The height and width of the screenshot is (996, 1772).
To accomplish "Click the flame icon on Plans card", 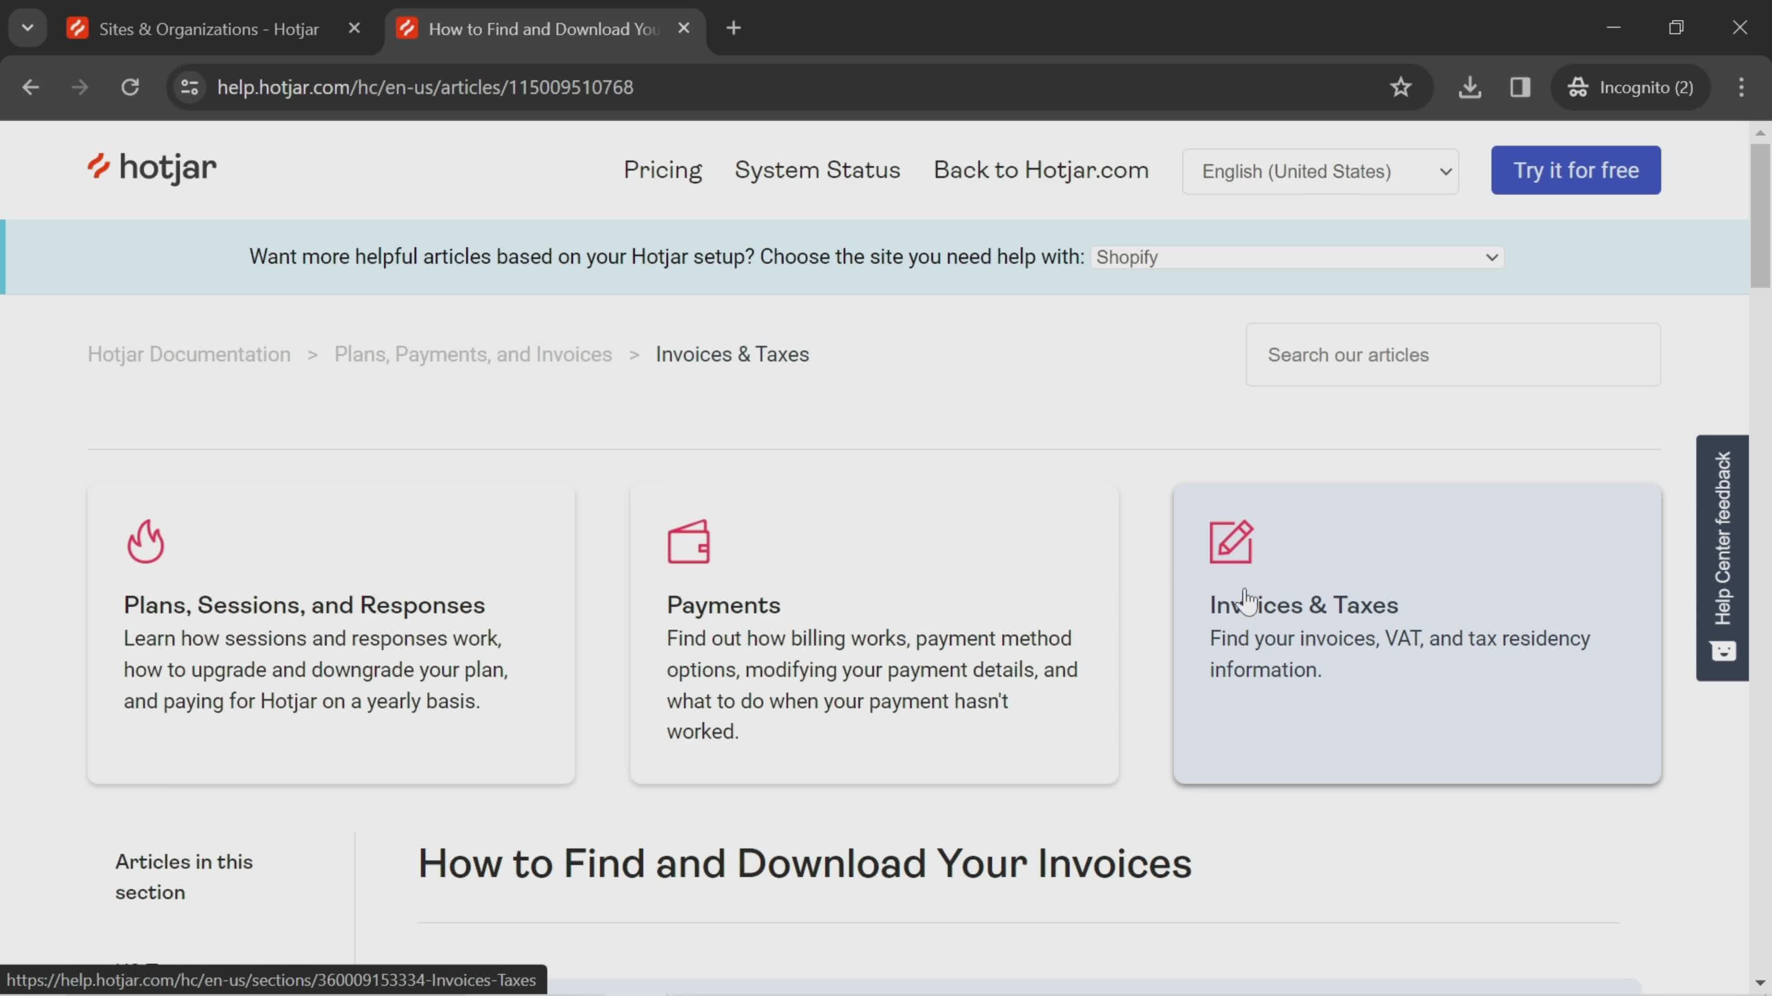I will (145, 542).
